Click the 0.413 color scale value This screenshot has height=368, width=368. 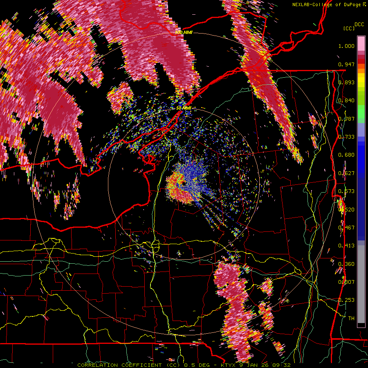coord(346,246)
